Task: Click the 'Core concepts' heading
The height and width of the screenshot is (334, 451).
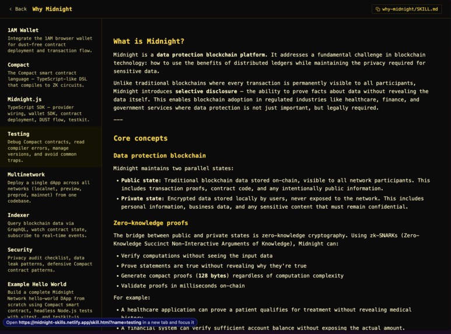Action: [x=141, y=138]
